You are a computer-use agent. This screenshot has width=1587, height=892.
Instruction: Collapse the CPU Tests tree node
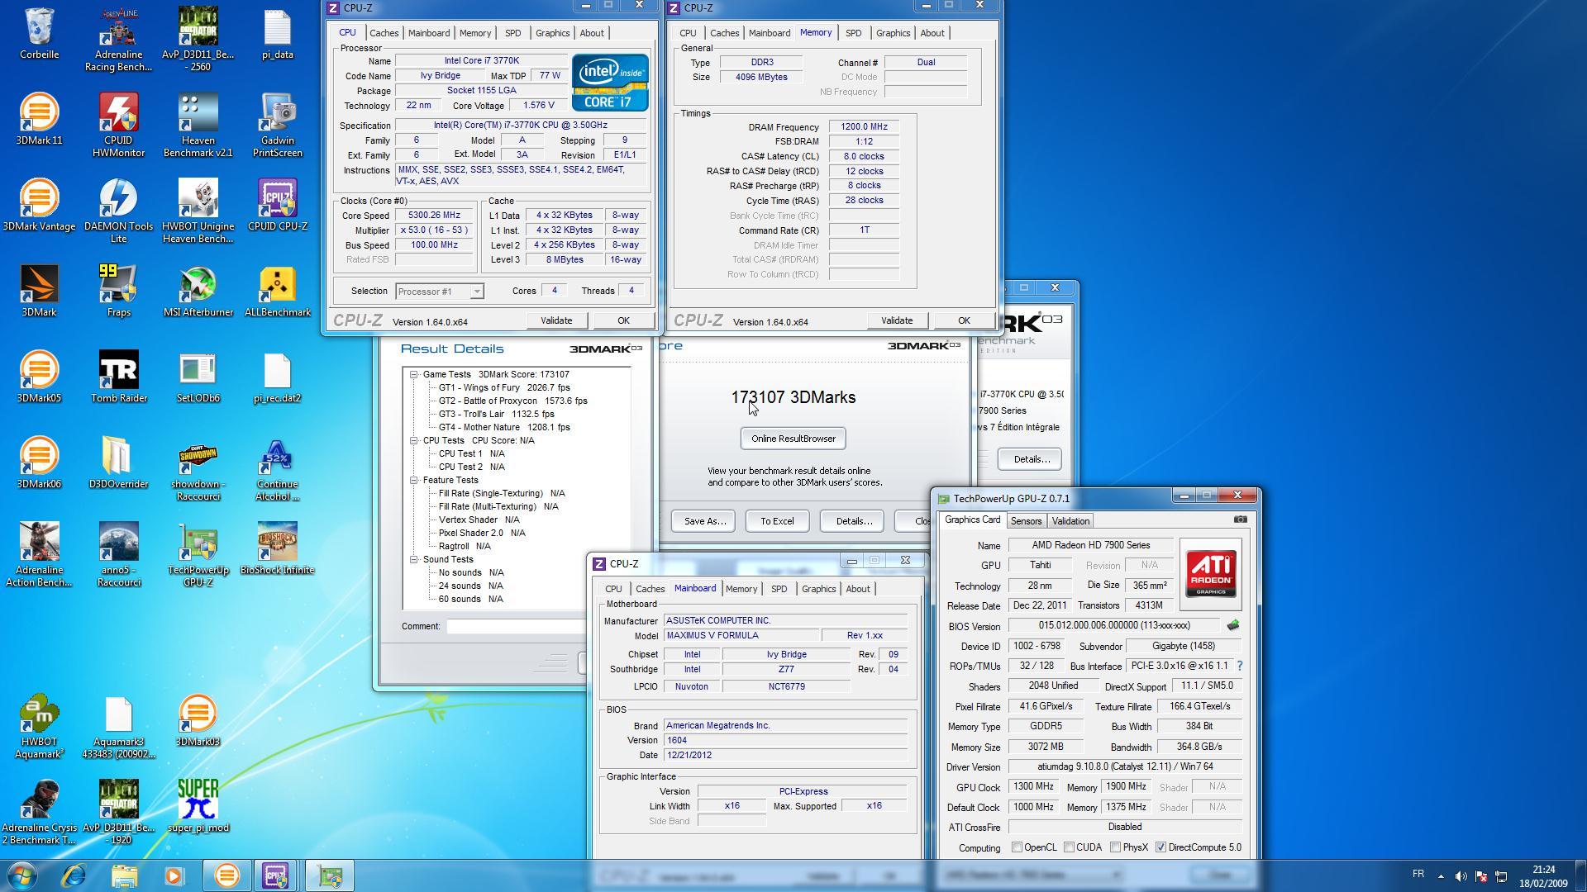click(x=414, y=441)
